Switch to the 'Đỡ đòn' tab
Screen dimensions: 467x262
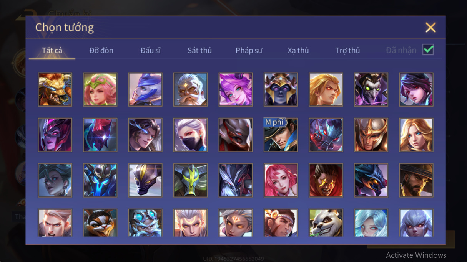pos(101,50)
